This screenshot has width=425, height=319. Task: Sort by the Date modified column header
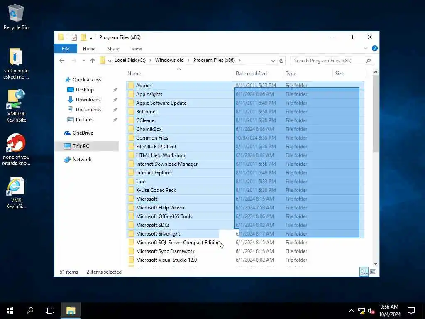point(251,73)
